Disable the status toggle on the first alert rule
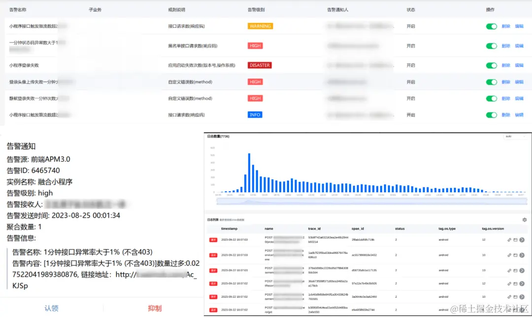 (x=491, y=26)
